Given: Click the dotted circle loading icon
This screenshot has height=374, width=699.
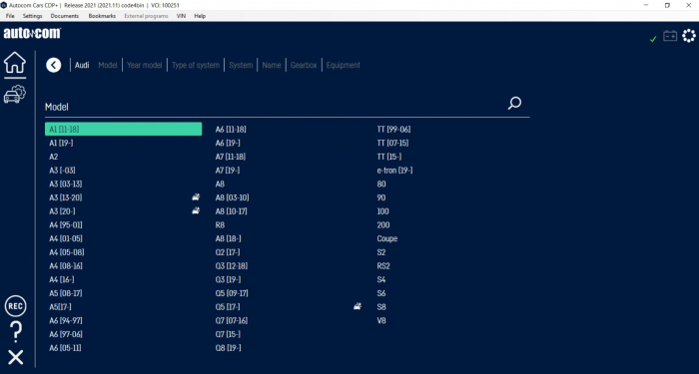Looking at the screenshot, I should tap(689, 36).
